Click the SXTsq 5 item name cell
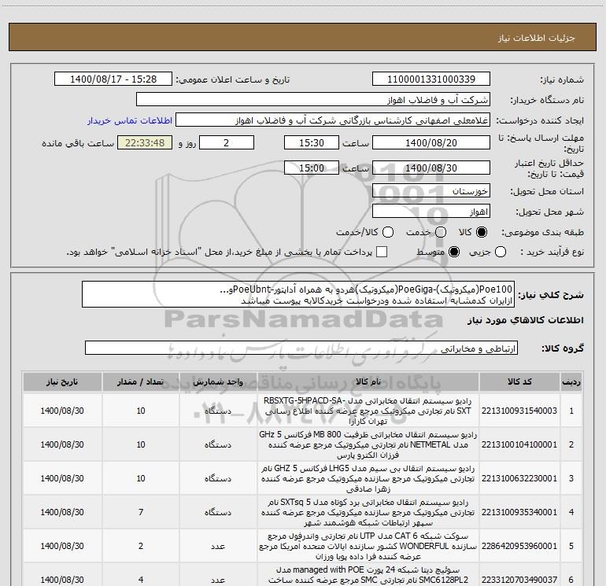The image size is (606, 586). [368, 512]
